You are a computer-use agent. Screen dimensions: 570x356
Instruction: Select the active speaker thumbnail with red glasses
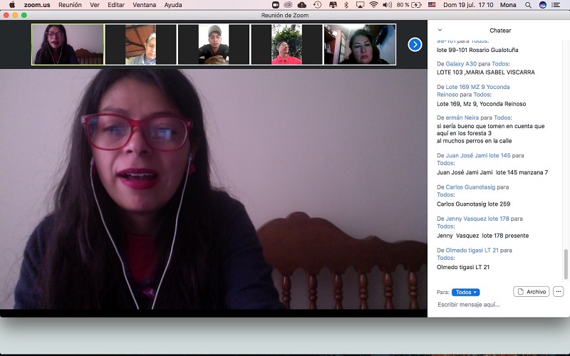pyautogui.click(x=68, y=44)
